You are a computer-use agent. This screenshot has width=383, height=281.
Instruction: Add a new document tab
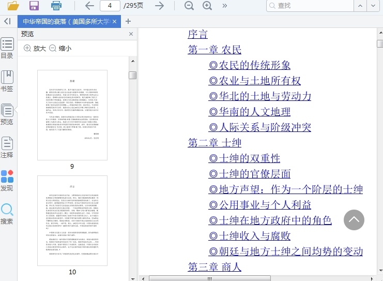(128, 21)
